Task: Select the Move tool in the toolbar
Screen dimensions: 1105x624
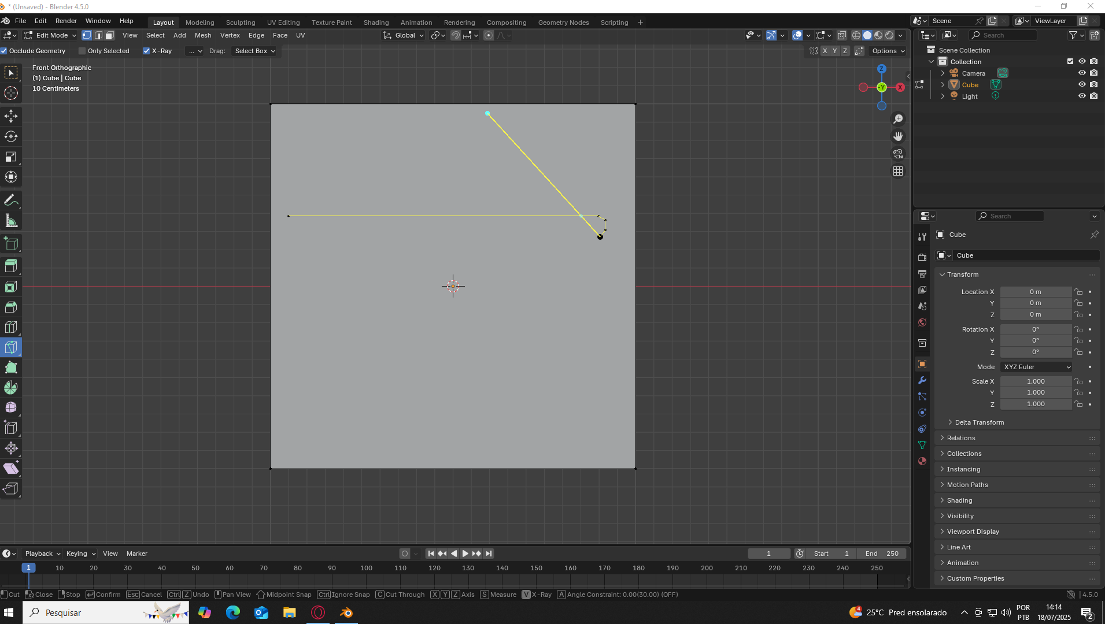Action: click(11, 116)
